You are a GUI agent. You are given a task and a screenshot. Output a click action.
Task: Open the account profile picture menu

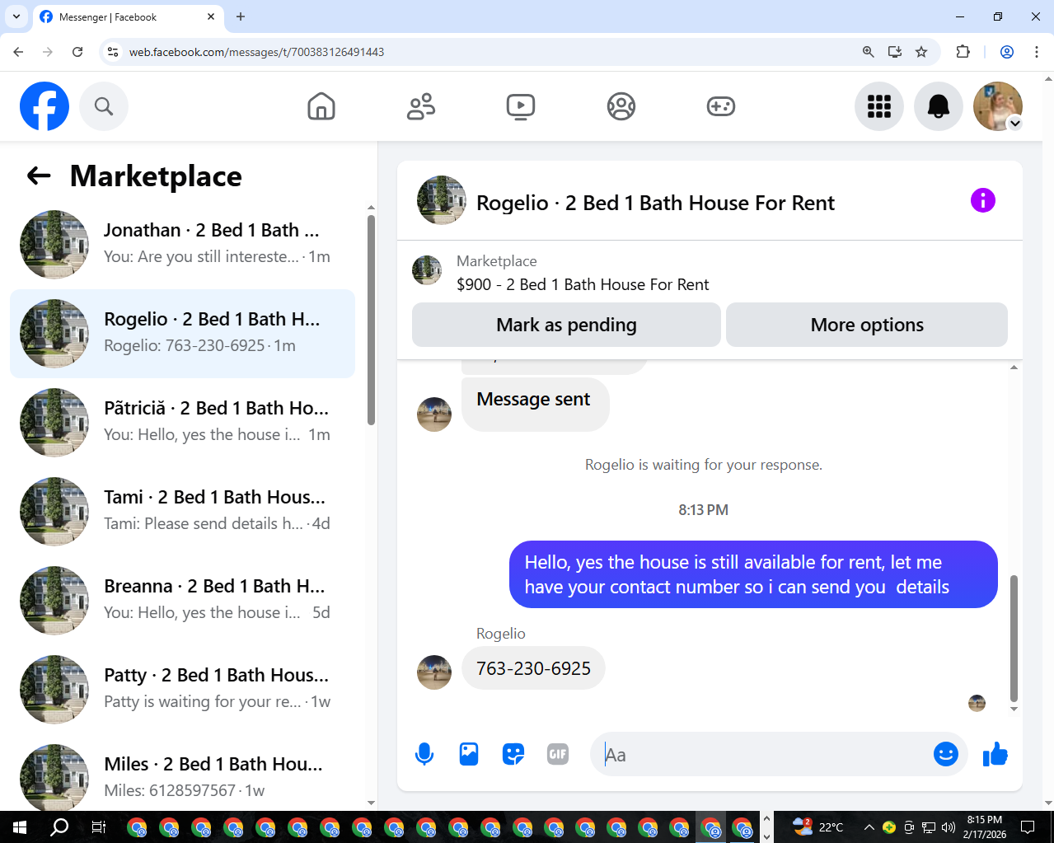click(998, 106)
